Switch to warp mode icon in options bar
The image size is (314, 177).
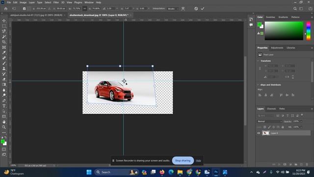pos(183,9)
